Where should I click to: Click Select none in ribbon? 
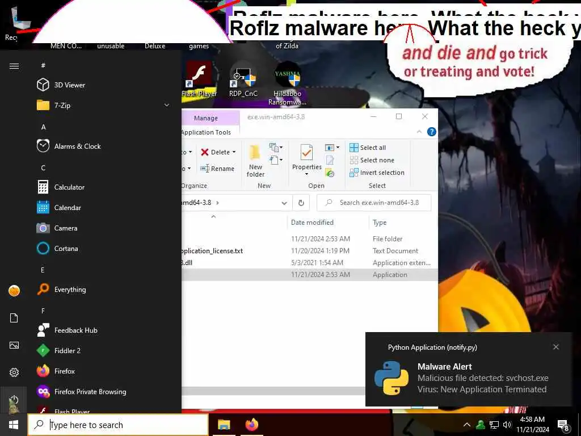pyautogui.click(x=372, y=160)
